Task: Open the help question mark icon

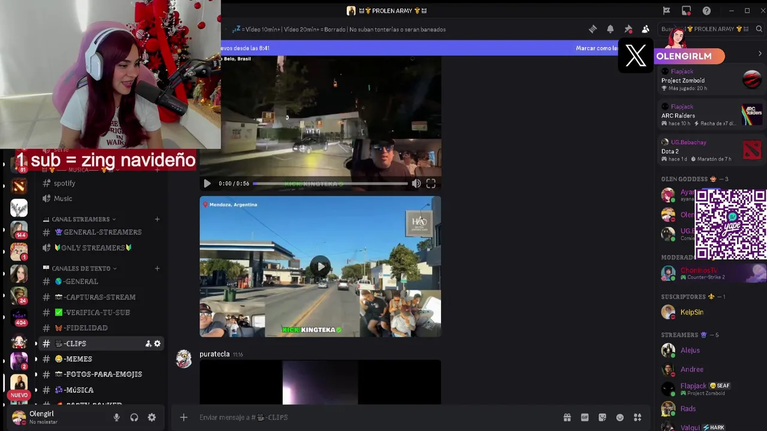Action: pos(706,11)
